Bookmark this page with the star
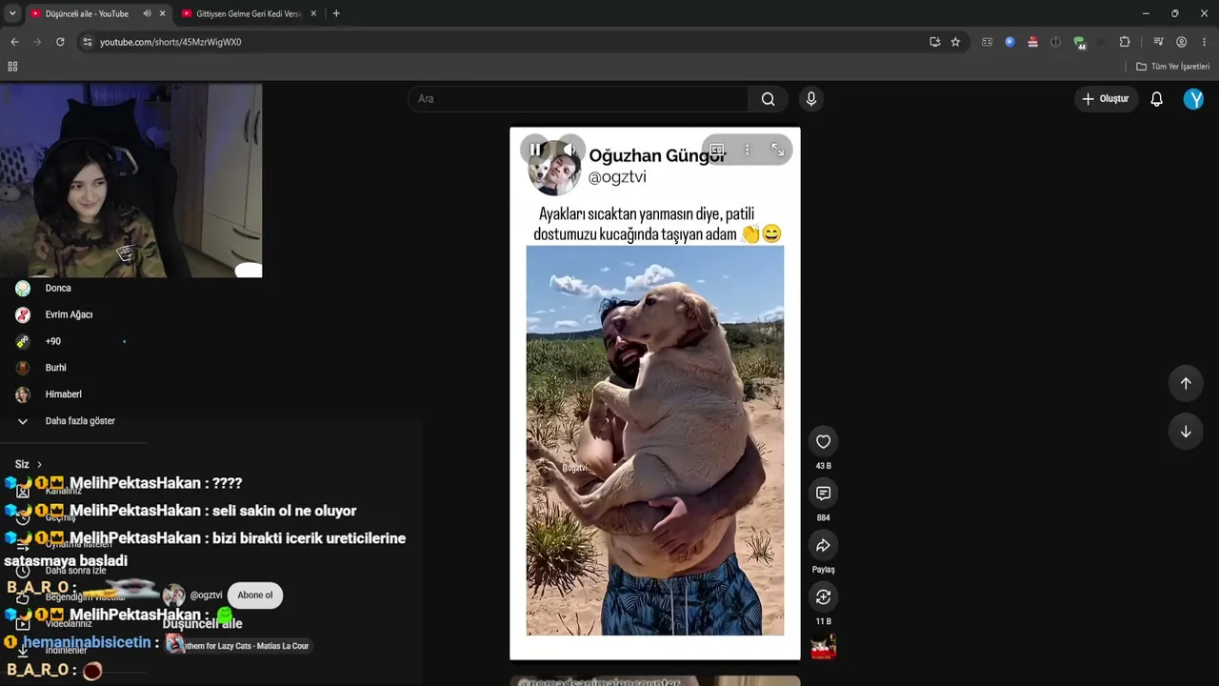The image size is (1219, 686). coord(955,42)
